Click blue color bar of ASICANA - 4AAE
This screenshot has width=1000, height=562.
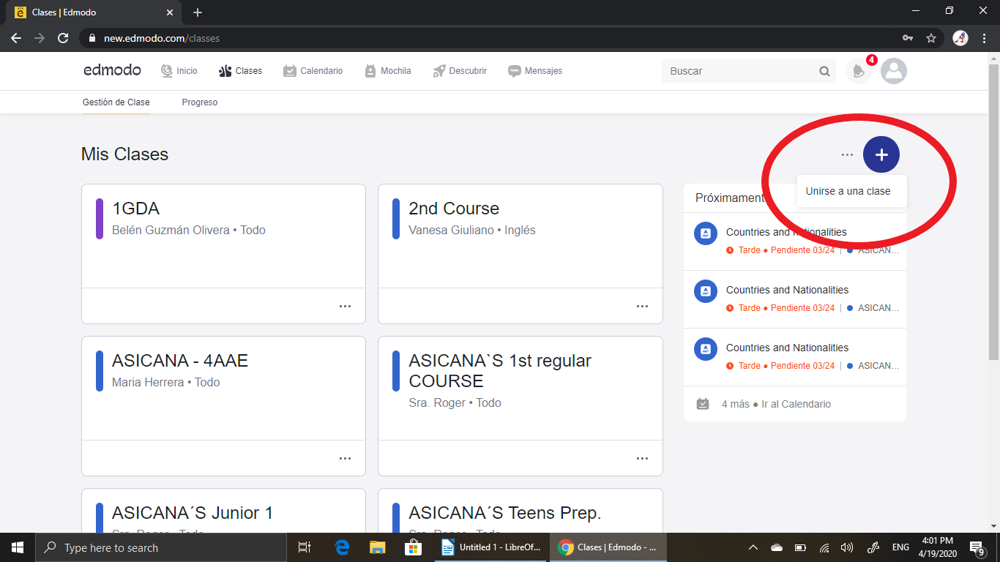click(x=100, y=371)
